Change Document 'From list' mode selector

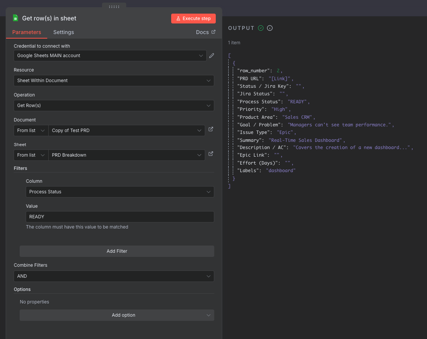(x=31, y=131)
